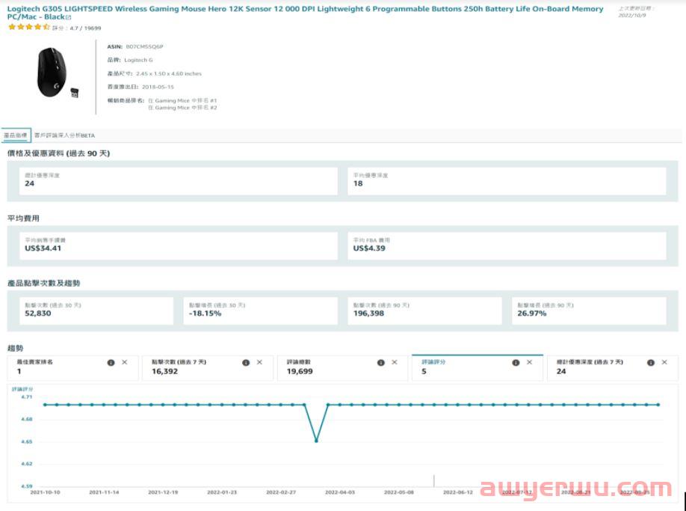Click the ASIN value B07CMS5Q6P
This screenshot has width=686, height=511.
tap(144, 46)
